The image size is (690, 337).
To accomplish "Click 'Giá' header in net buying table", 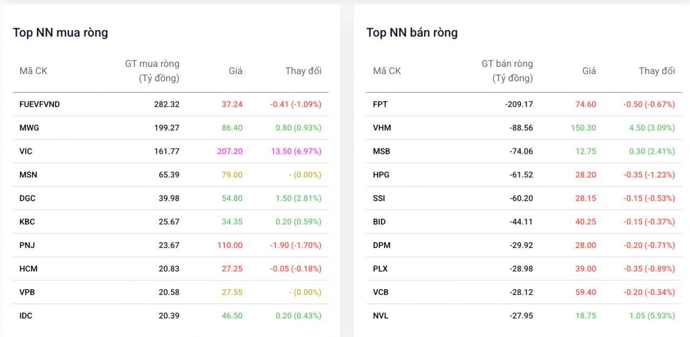I will tap(235, 71).
